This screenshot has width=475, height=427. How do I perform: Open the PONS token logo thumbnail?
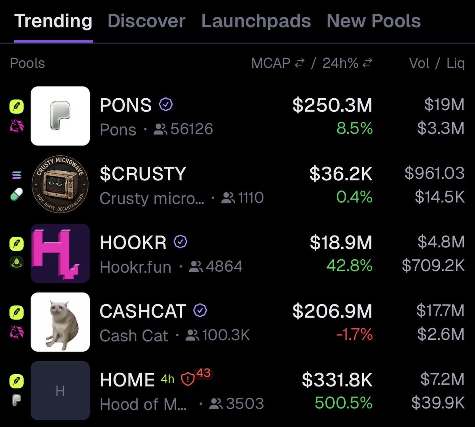coord(60,116)
